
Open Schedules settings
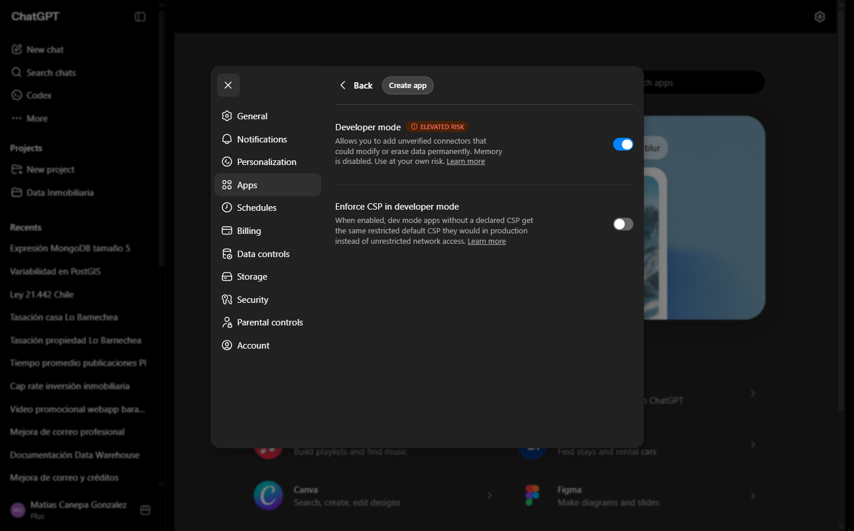[267, 208]
